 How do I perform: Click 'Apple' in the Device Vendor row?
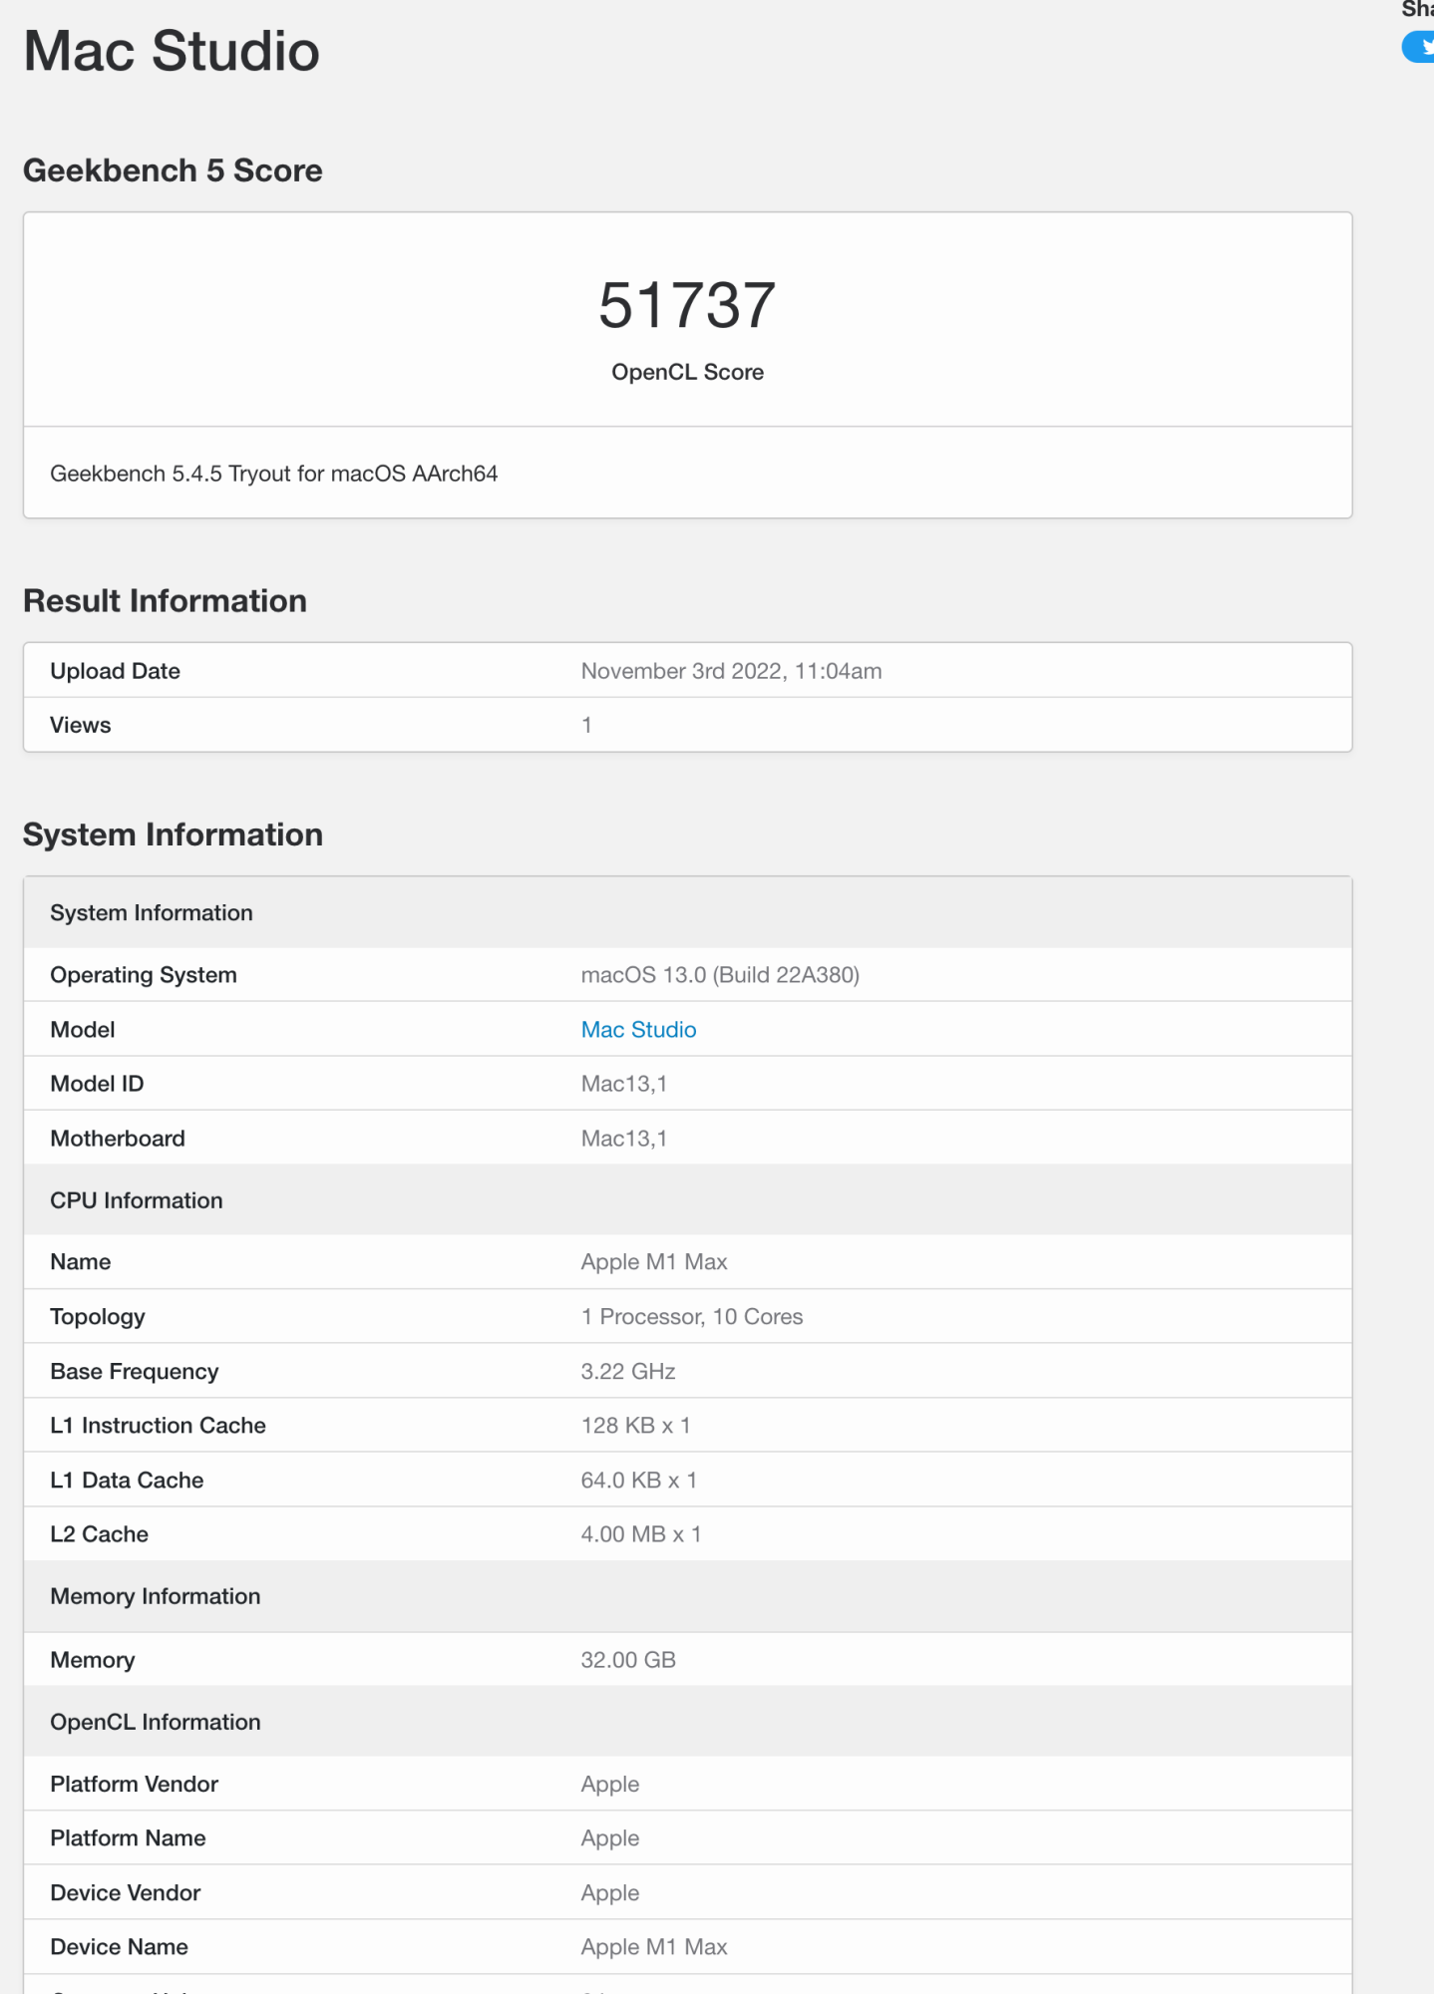click(x=610, y=1893)
